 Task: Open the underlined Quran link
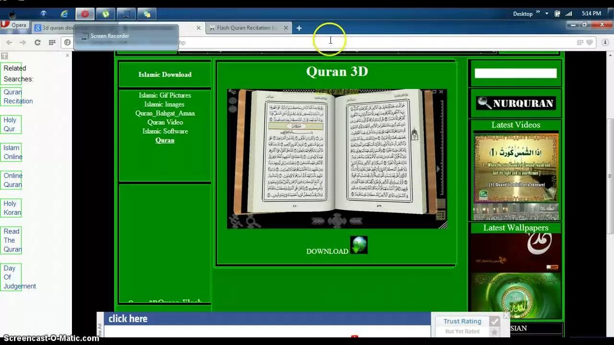coord(165,140)
